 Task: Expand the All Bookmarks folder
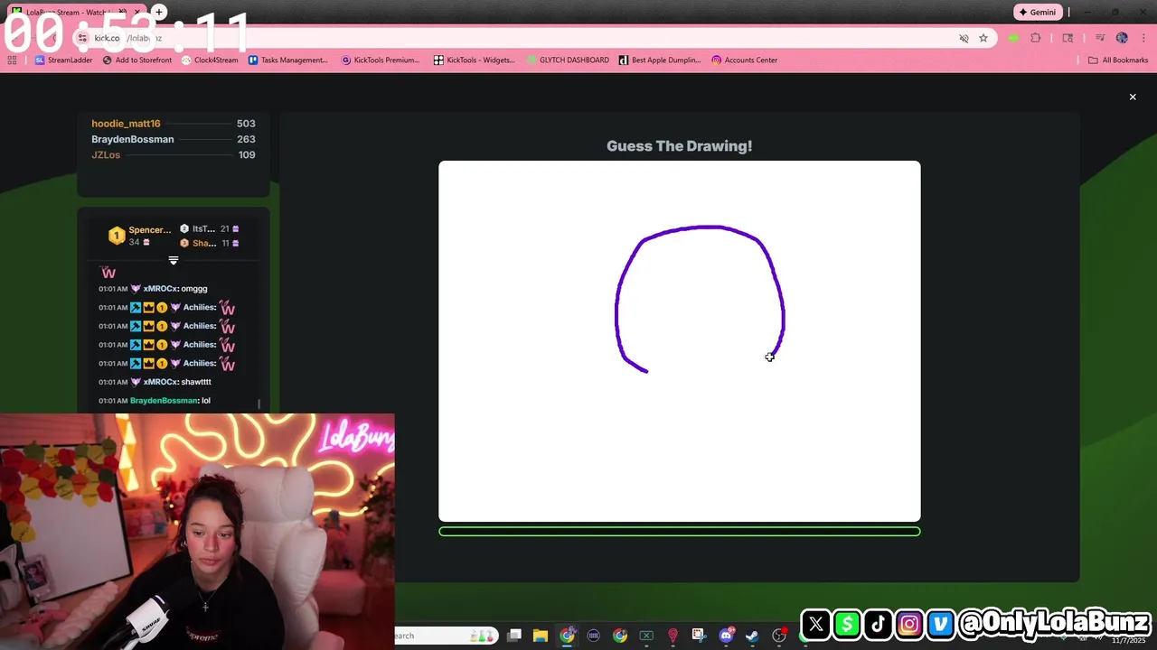1118,60
